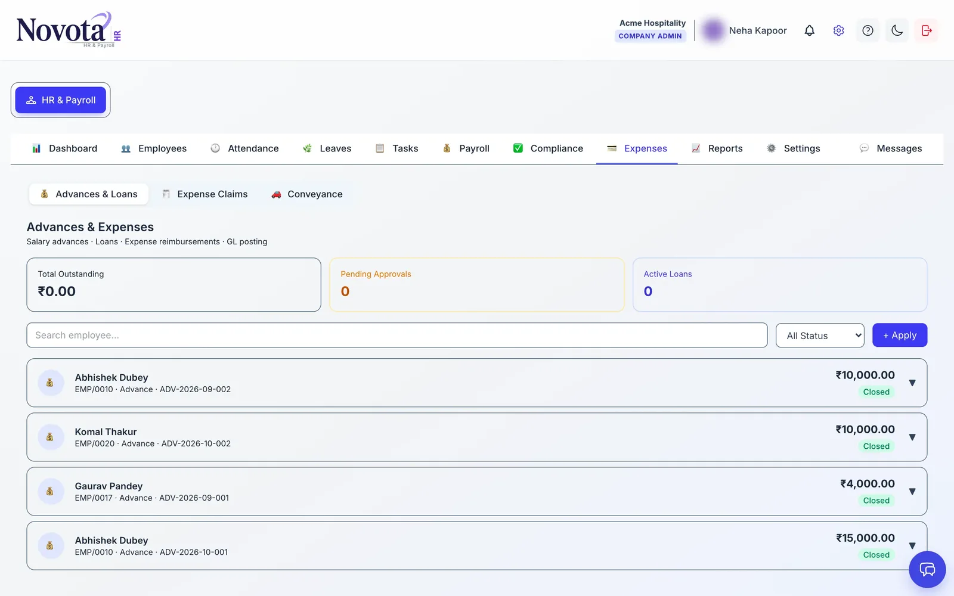Click the Conveyance red car icon
The height and width of the screenshot is (596, 954).
point(276,194)
